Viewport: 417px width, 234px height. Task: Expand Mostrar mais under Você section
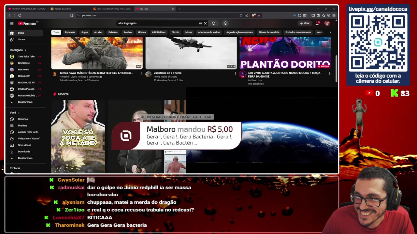tap(25, 158)
